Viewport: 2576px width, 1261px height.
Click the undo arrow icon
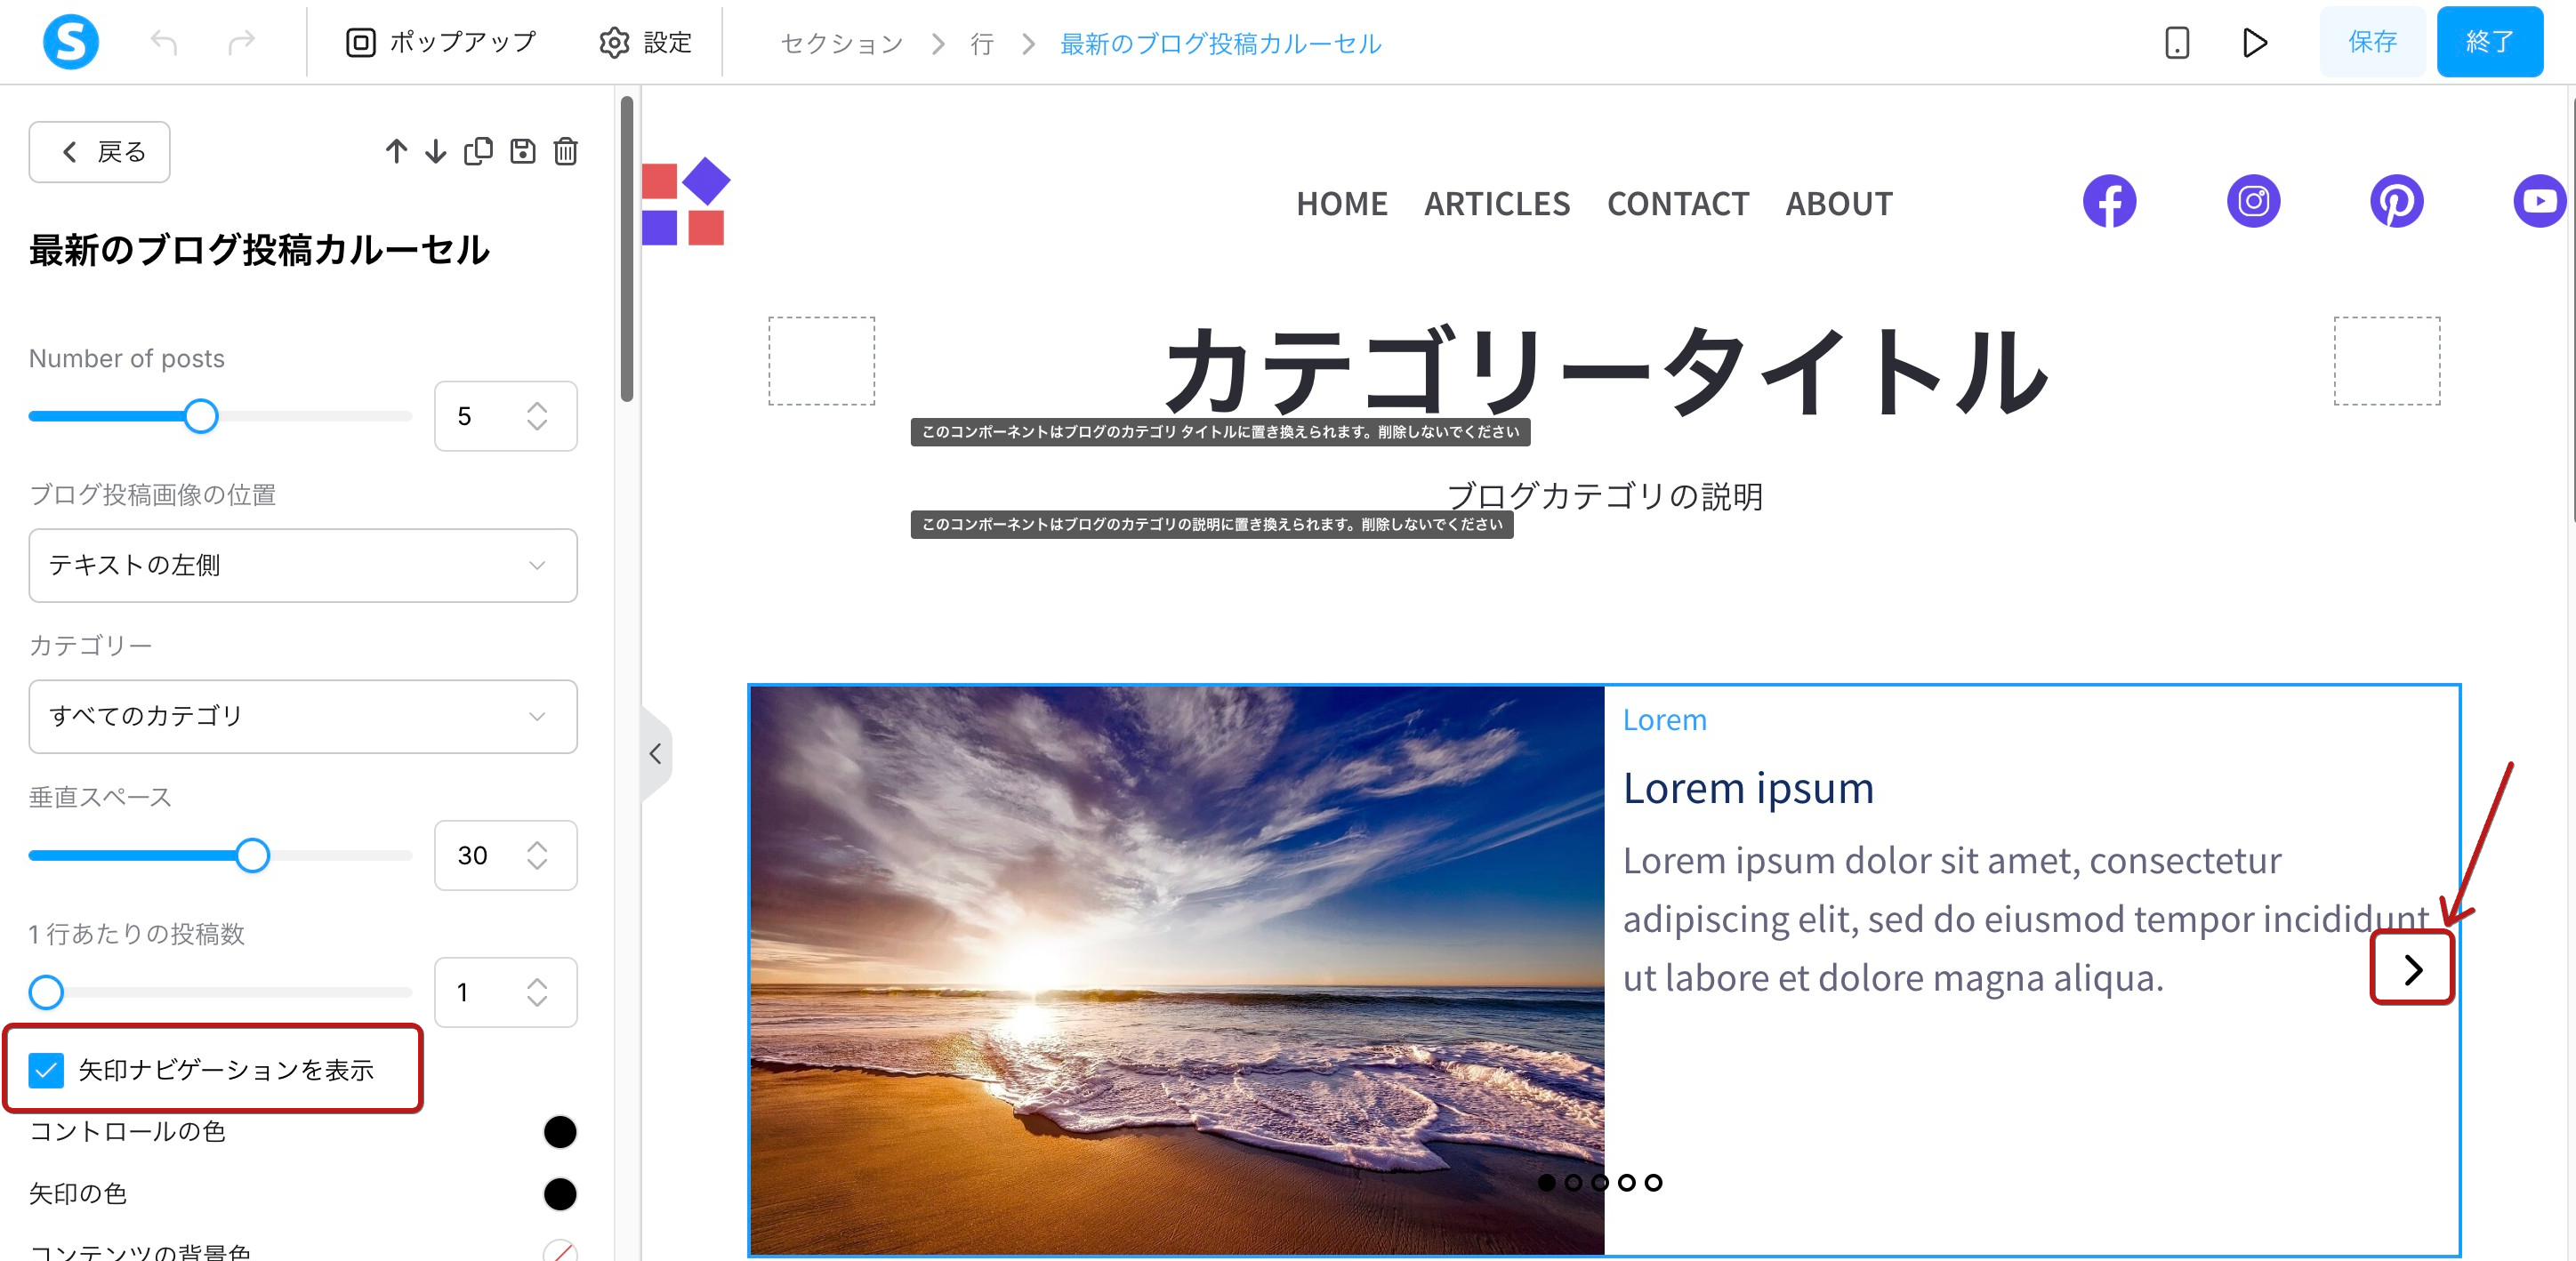pos(163,42)
